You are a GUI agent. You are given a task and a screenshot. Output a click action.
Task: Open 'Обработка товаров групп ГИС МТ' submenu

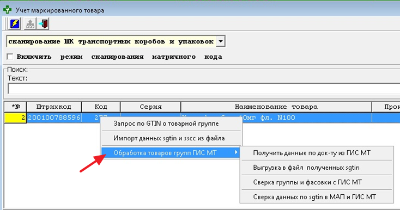pos(171,153)
